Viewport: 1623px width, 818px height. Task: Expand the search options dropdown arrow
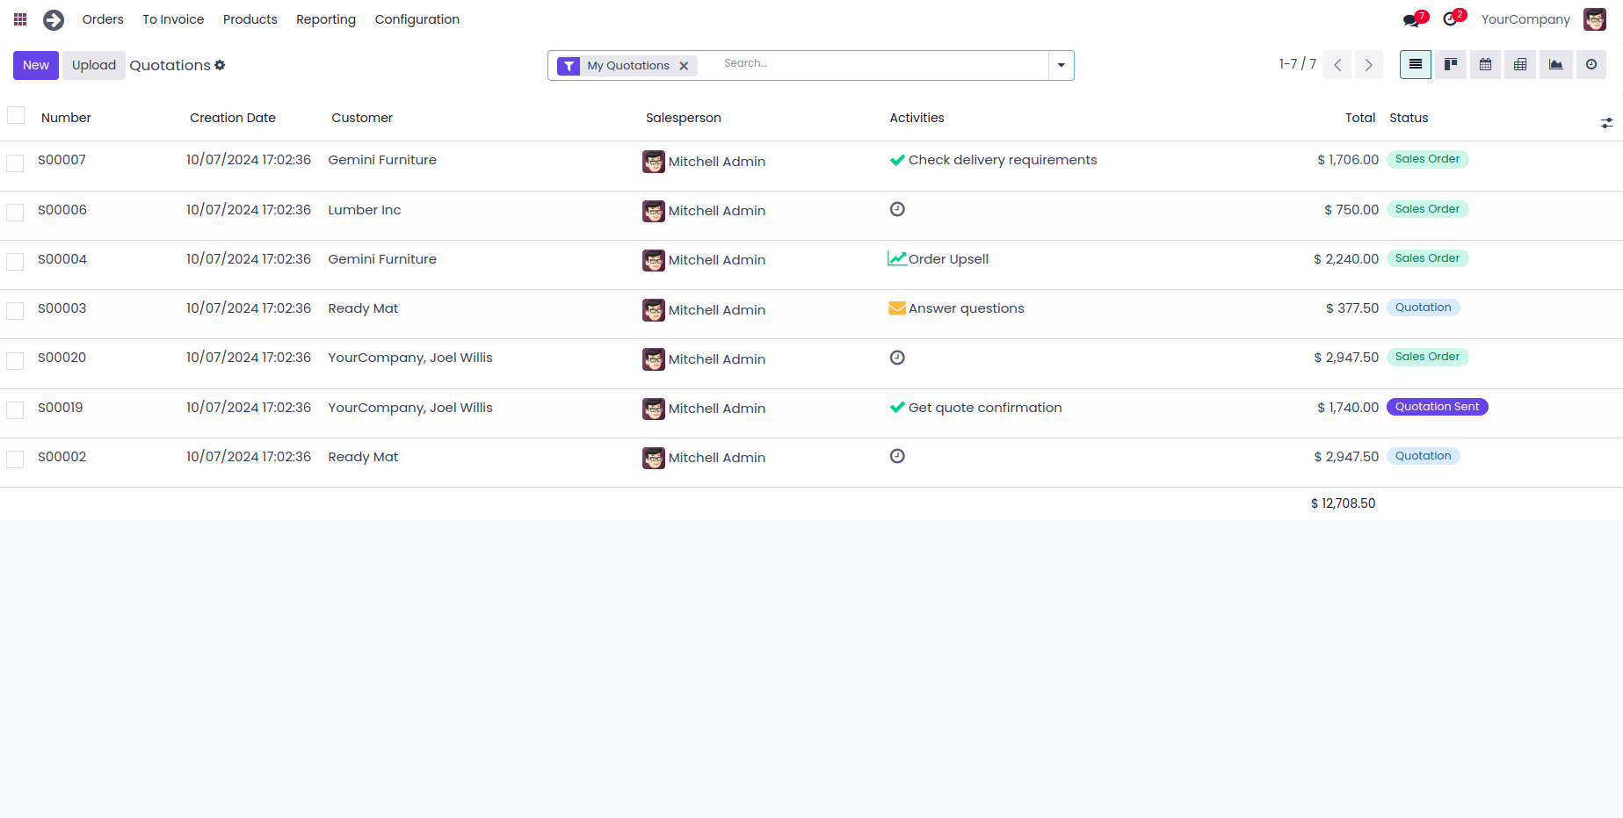[1061, 65]
